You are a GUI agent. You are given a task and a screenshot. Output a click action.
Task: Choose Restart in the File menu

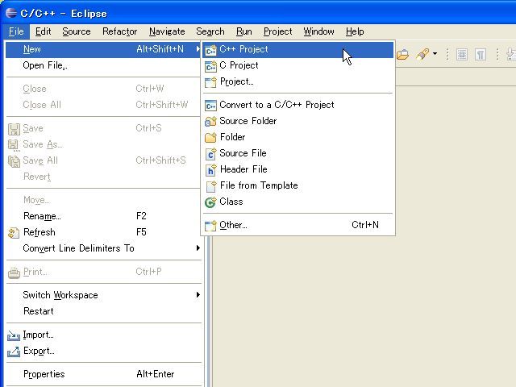[104, 311]
